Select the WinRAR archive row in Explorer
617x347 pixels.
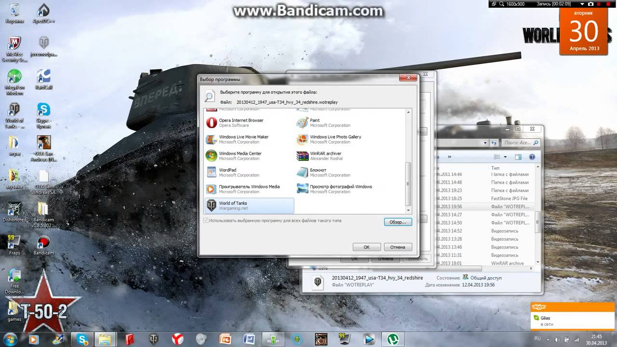[484, 263]
